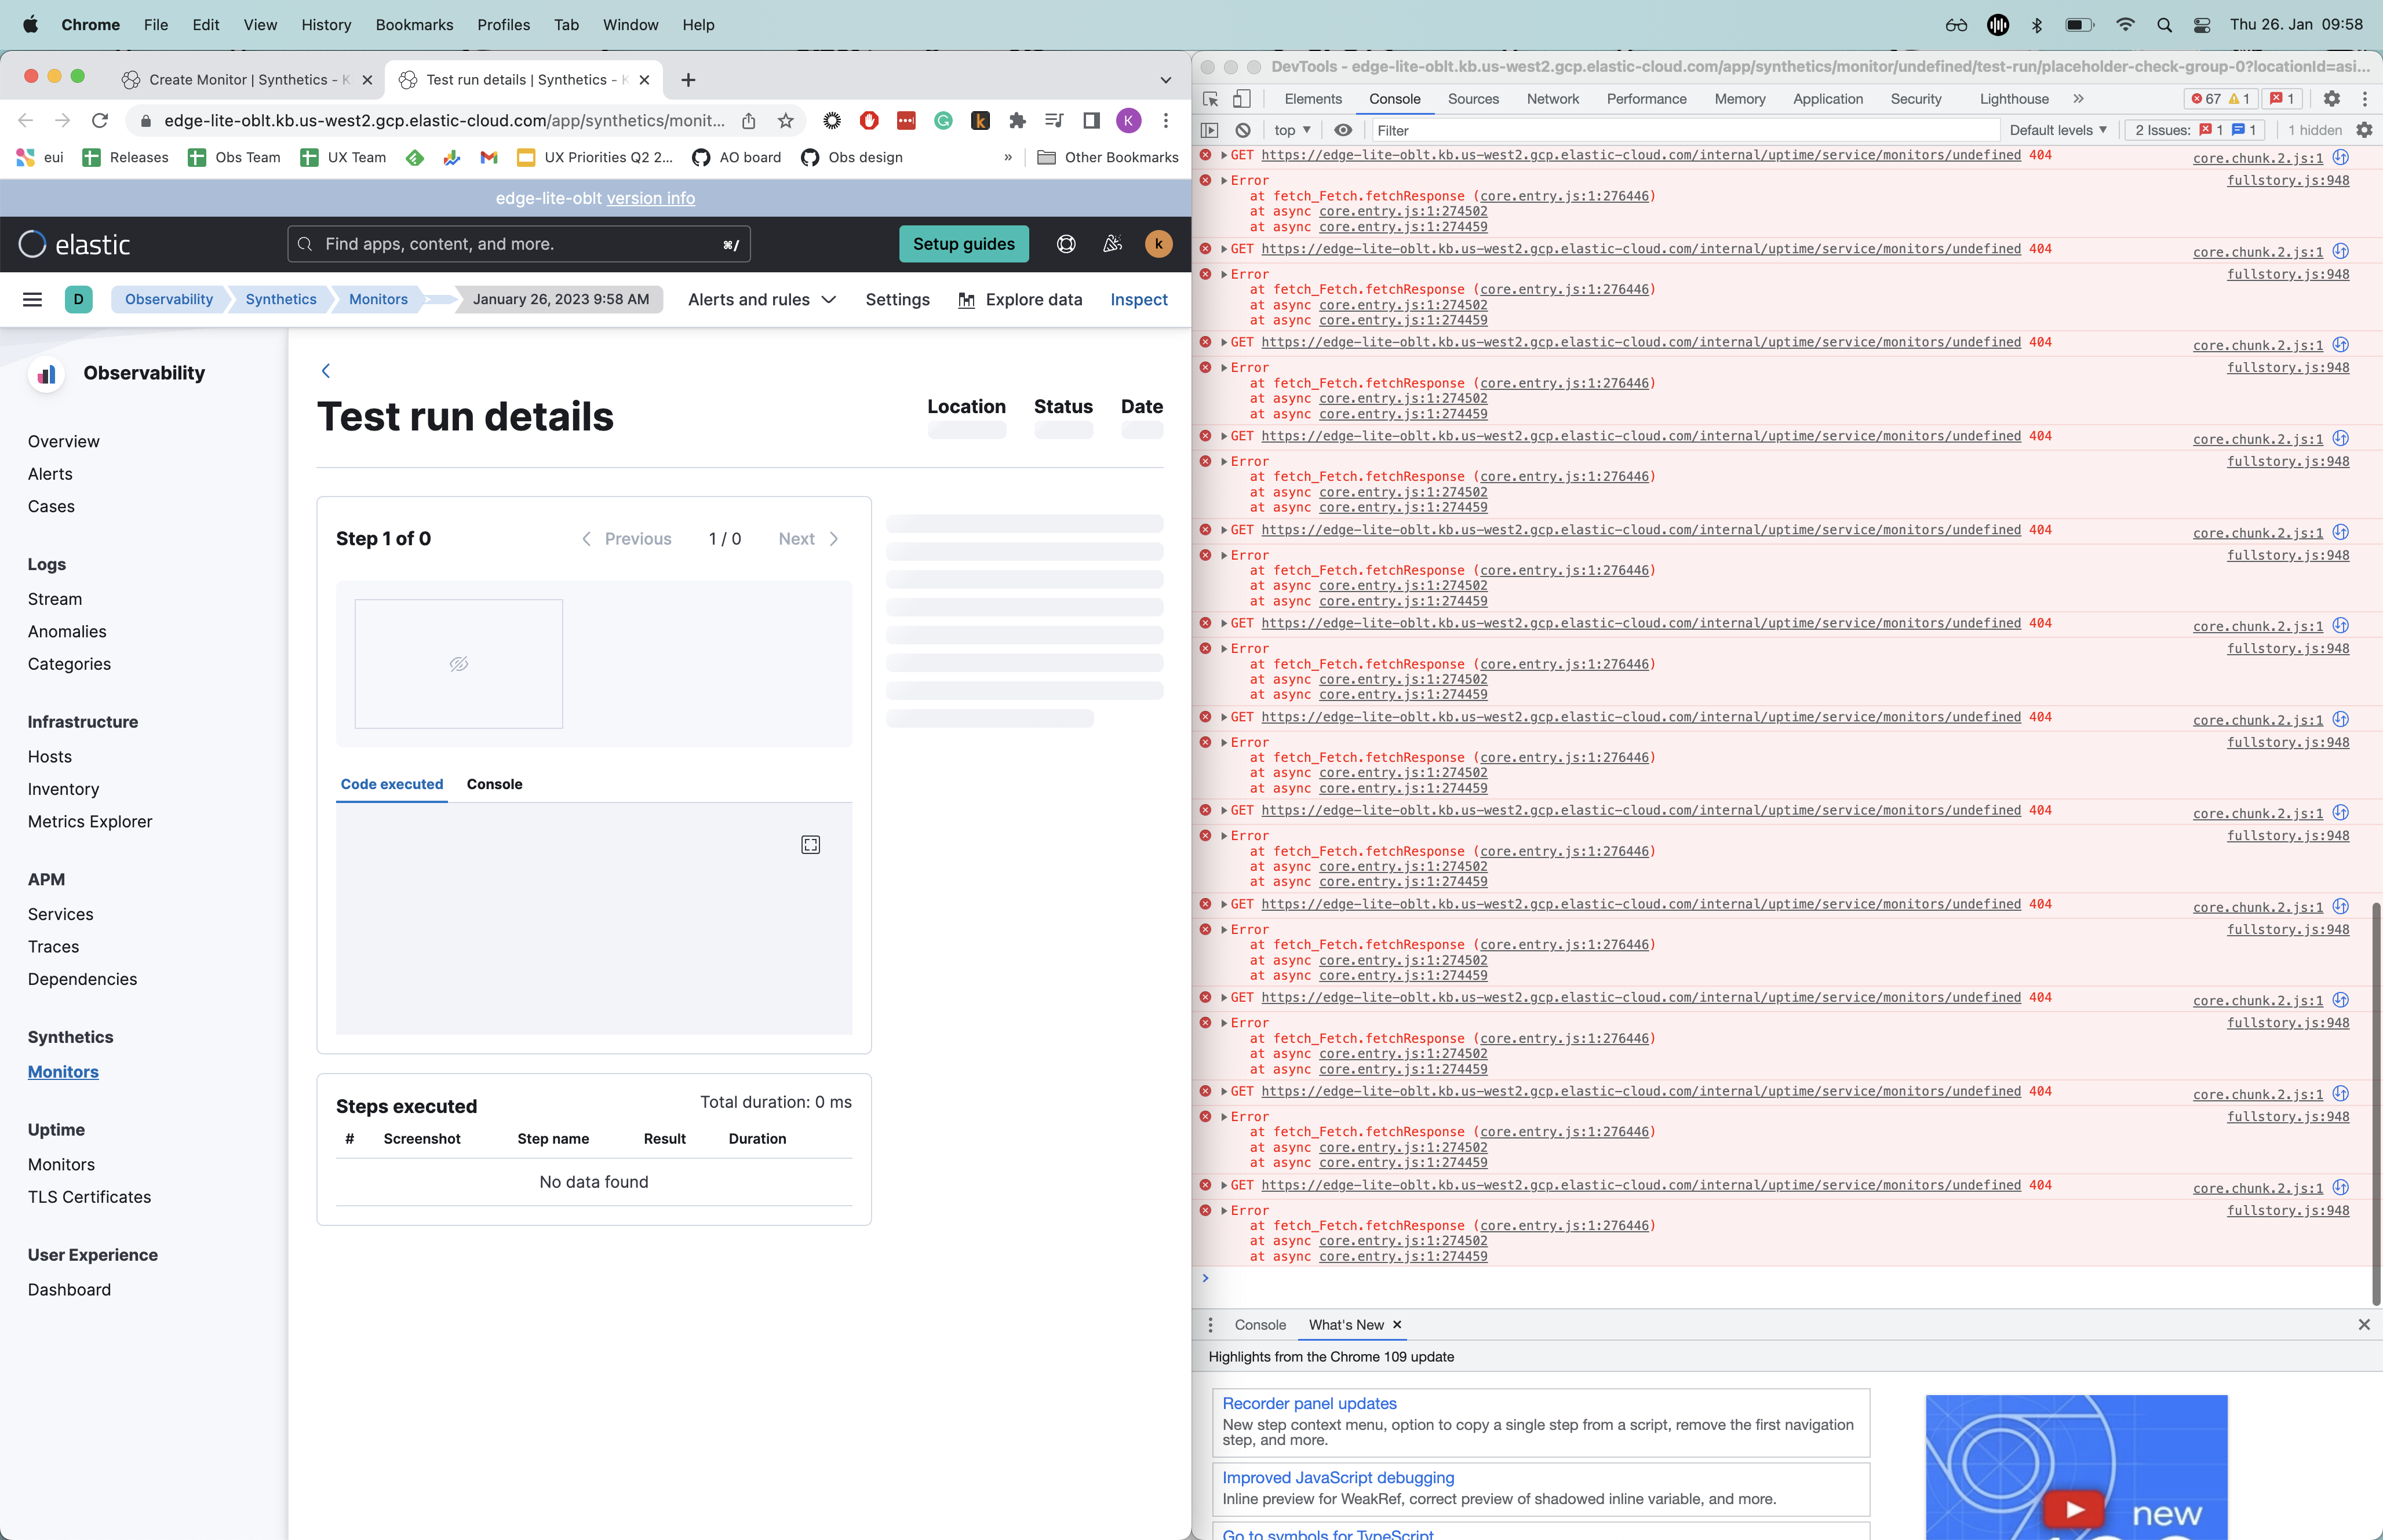
Task: Expand the first GET 404 error entry
Action: [x=1224, y=155]
